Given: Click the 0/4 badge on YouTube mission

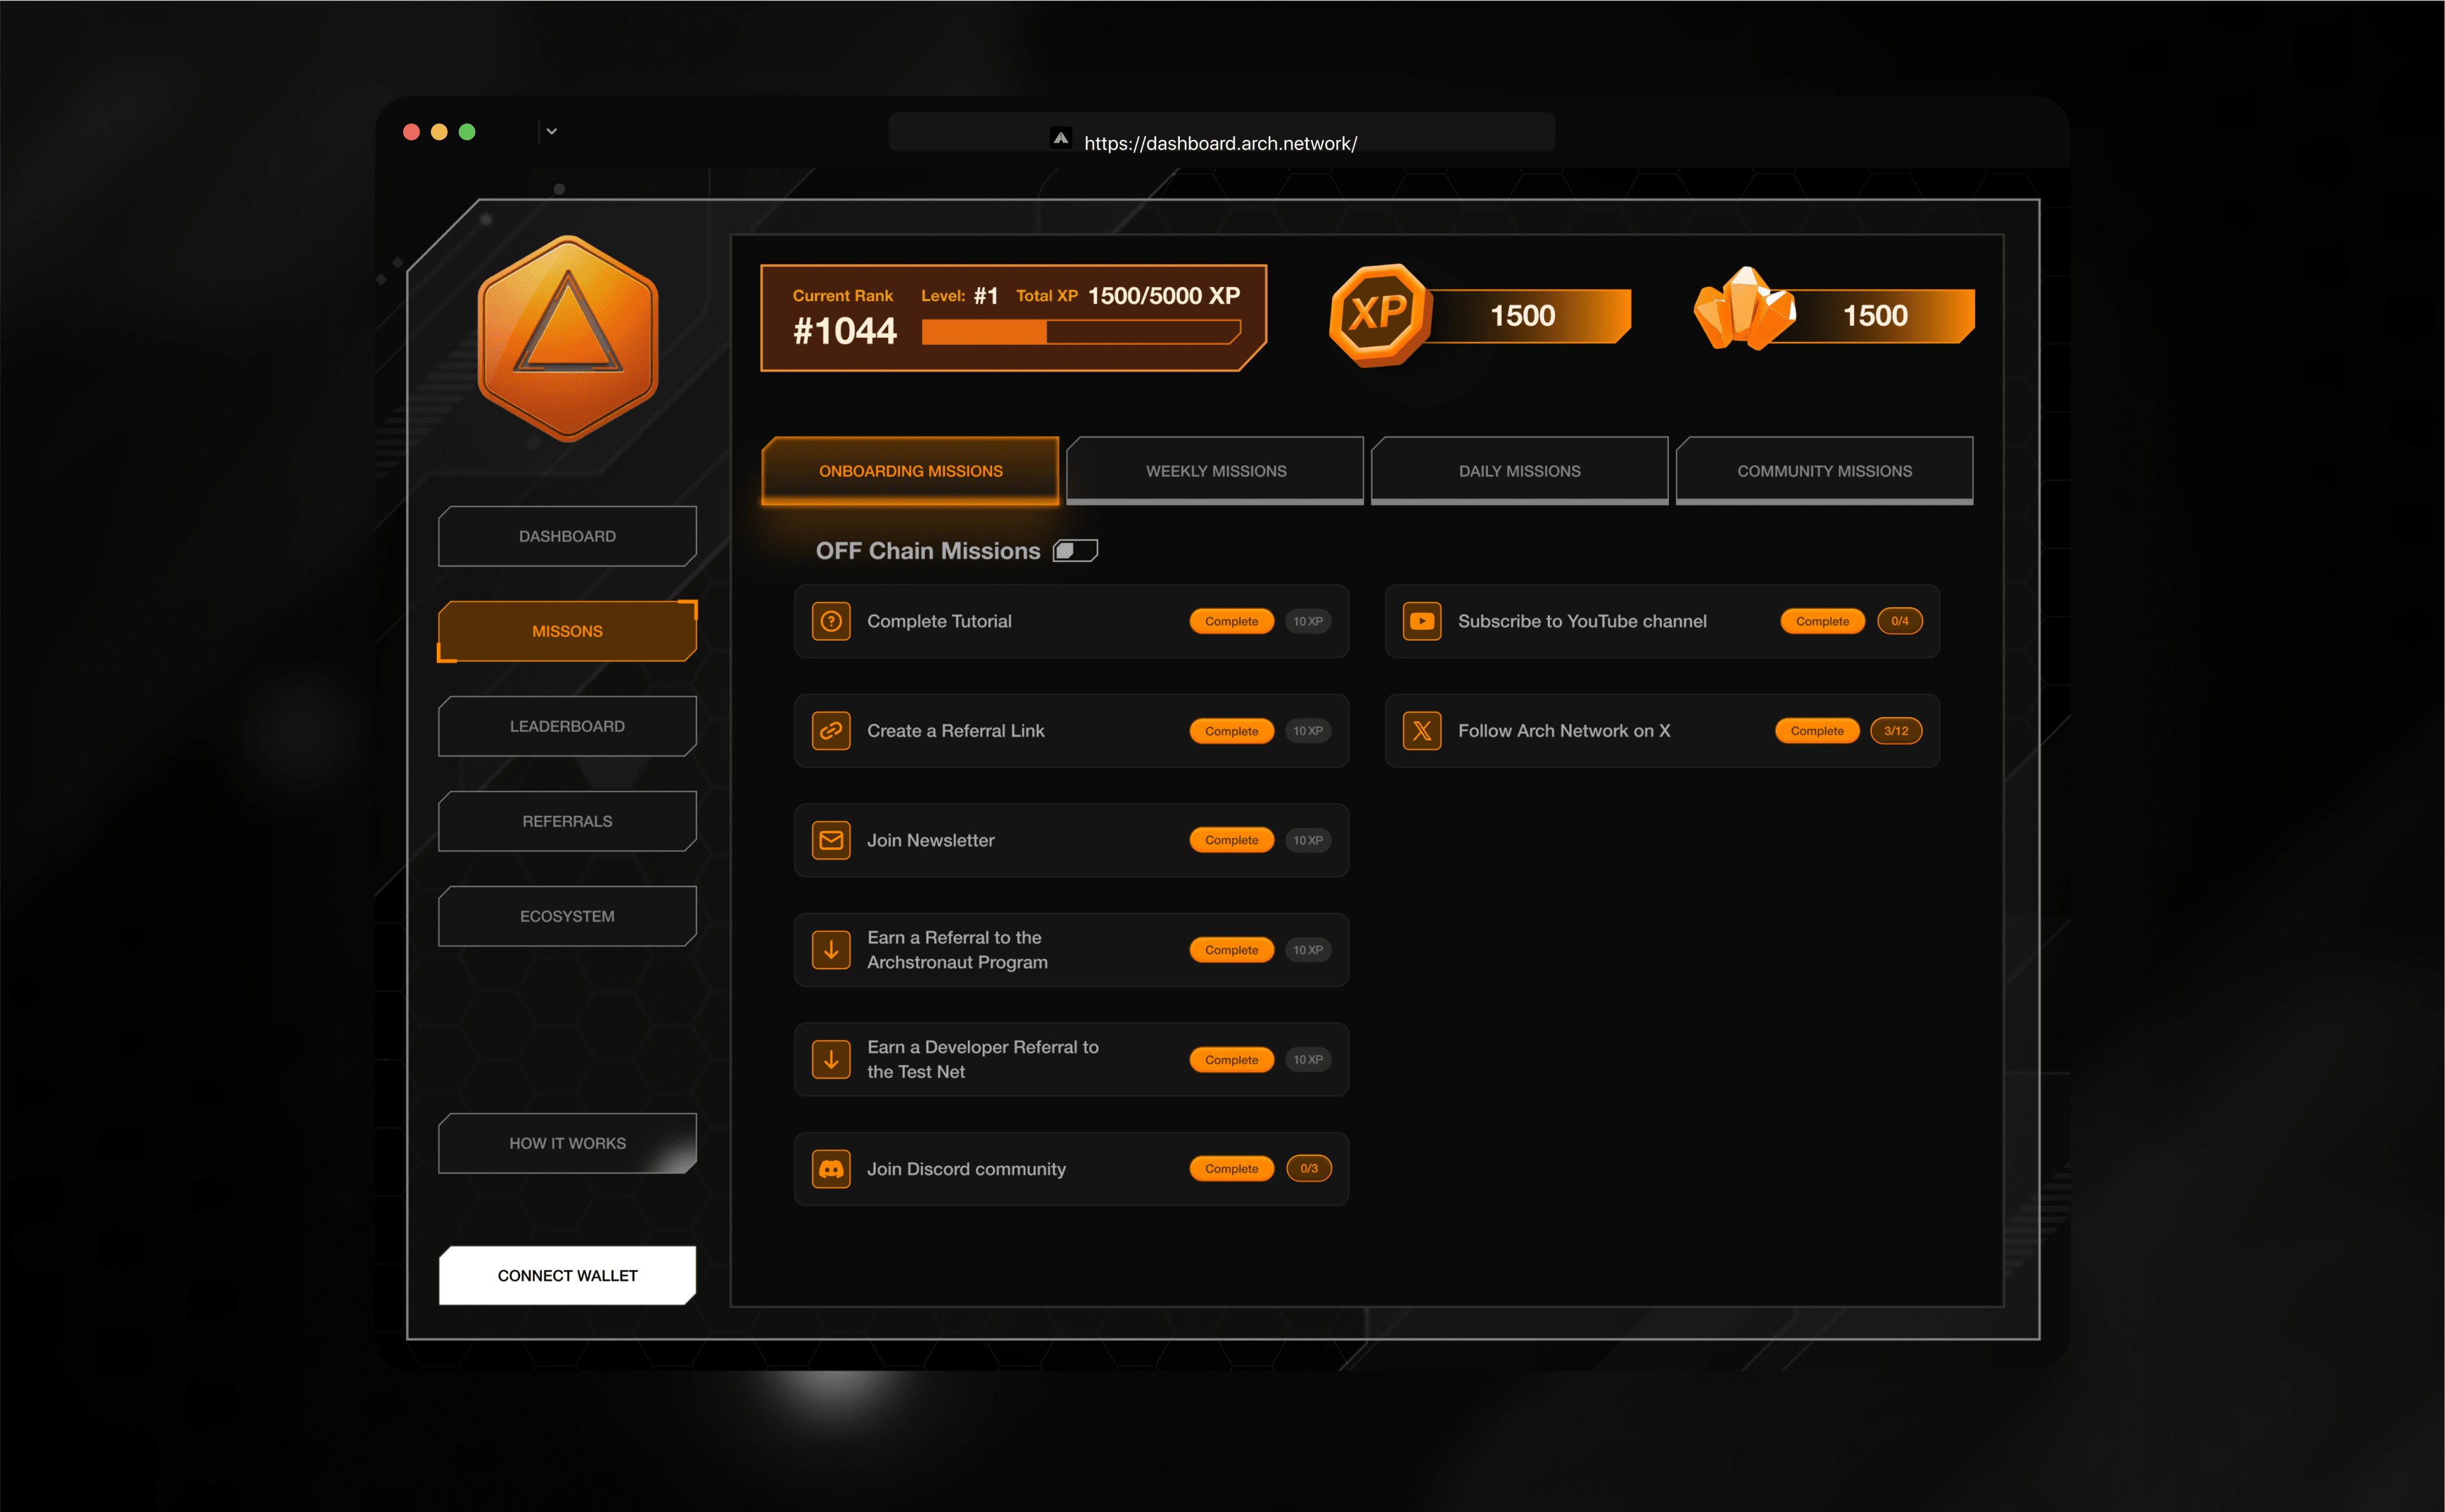Looking at the screenshot, I should 1900,621.
